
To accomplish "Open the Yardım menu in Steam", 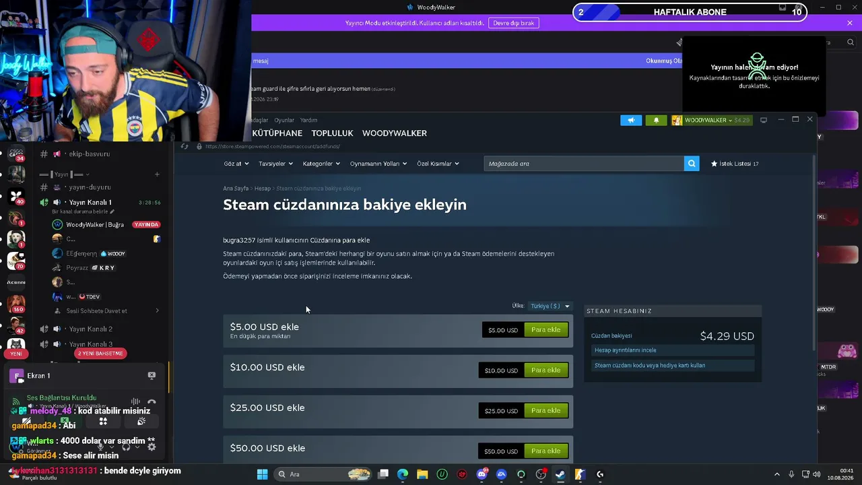I will [x=308, y=120].
